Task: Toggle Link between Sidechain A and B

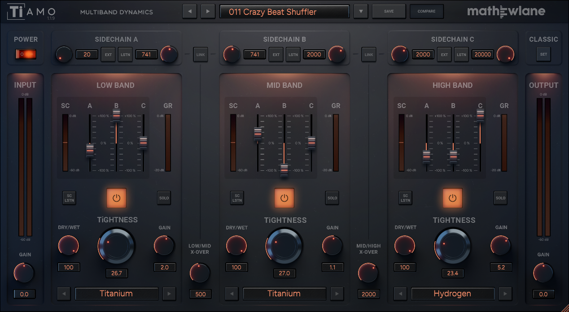Action: pos(201,55)
